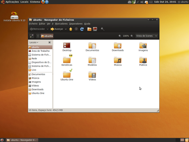Image resolution: width=189 pixels, height=142 pixels.
Task: Click show desktop button in bottom panel
Action: click(2, 140)
